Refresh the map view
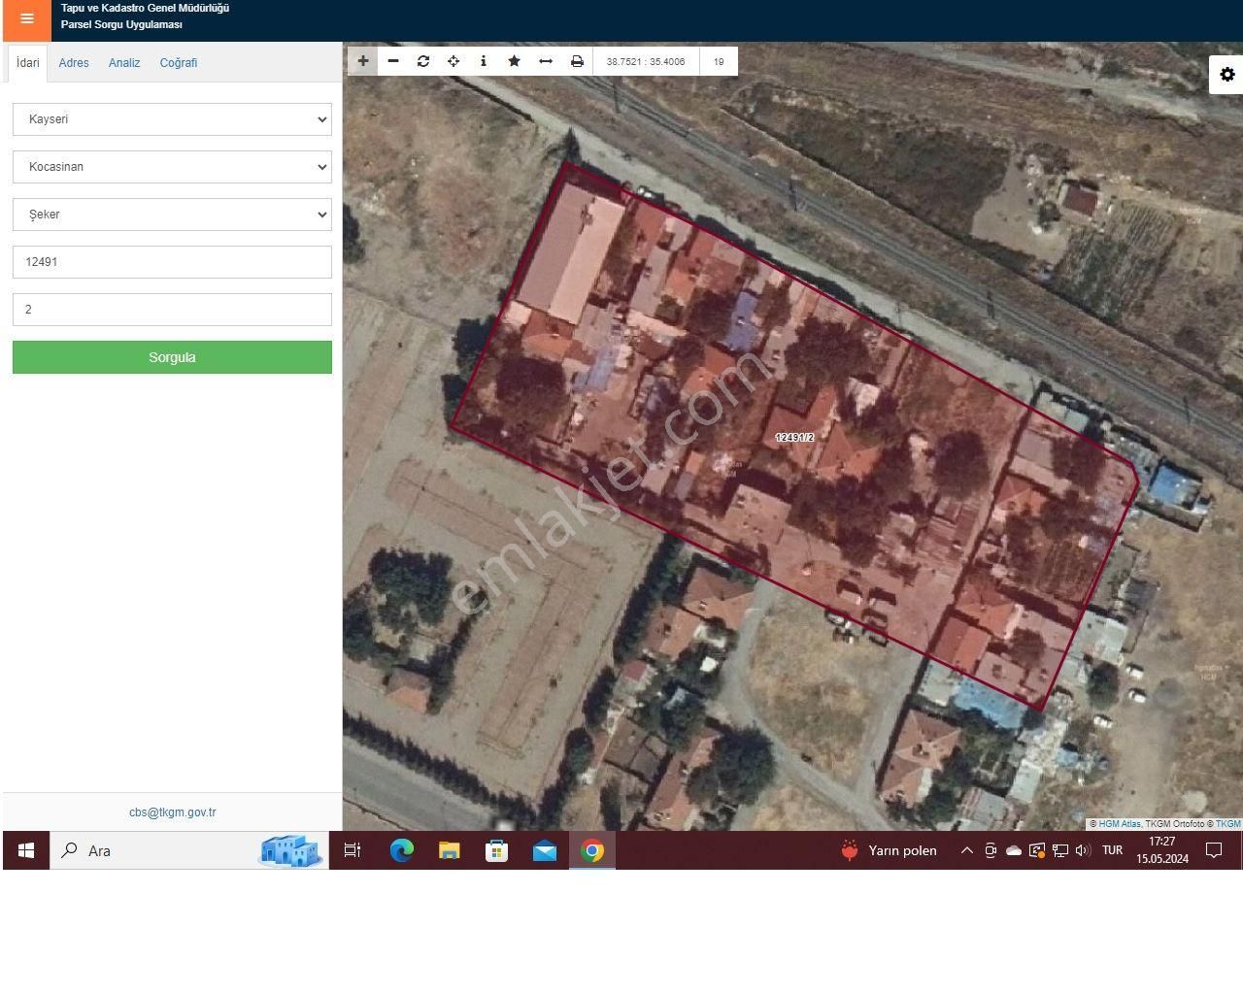The image size is (1243, 994). pyautogui.click(x=423, y=61)
